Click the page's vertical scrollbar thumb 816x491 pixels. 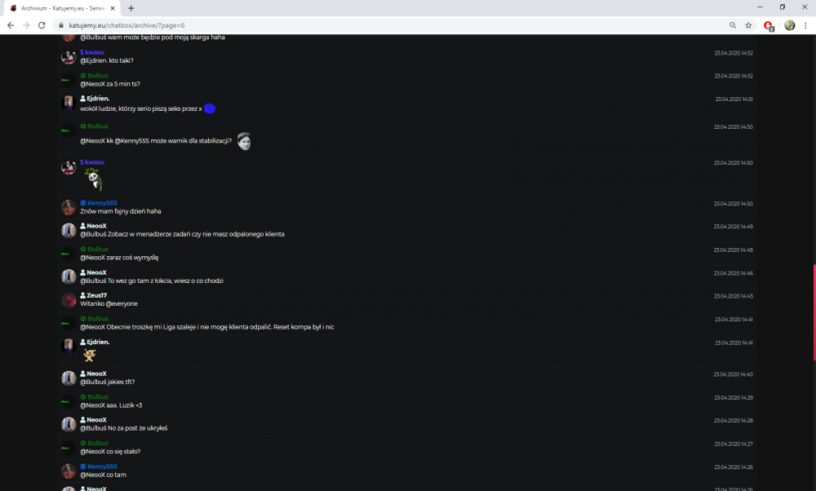click(x=814, y=312)
